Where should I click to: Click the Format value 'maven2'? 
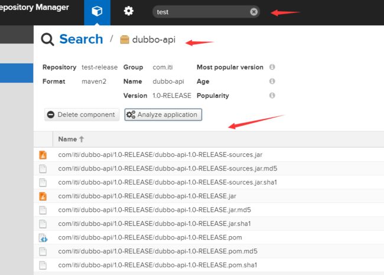point(94,81)
